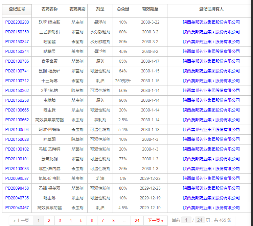
Task: Navigate to page 8
Action: click(113, 221)
